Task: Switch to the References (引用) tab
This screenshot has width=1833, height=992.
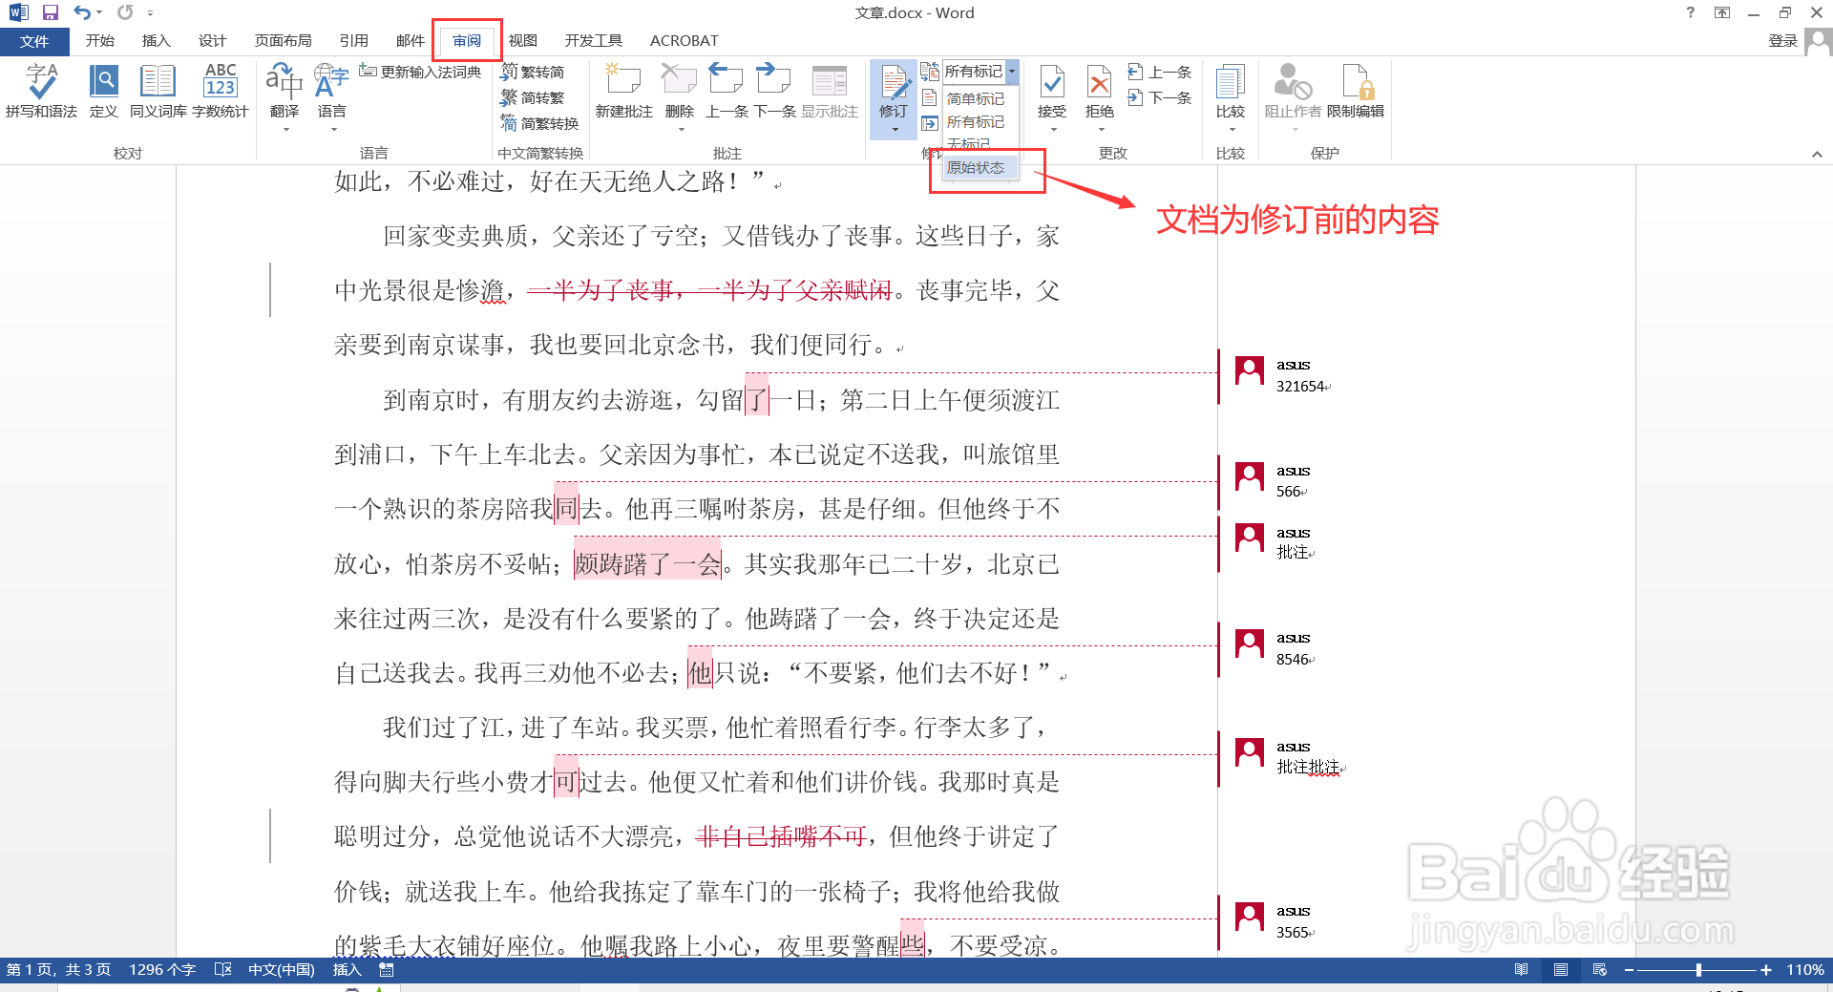Action: 353,41
